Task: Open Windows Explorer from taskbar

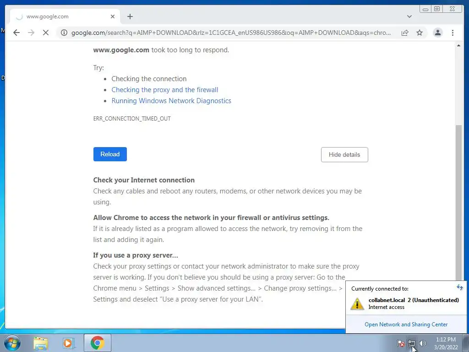Action: pyautogui.click(x=41, y=343)
